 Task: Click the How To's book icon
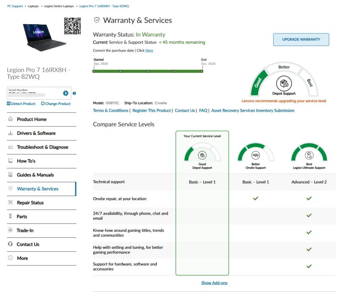tap(11, 161)
